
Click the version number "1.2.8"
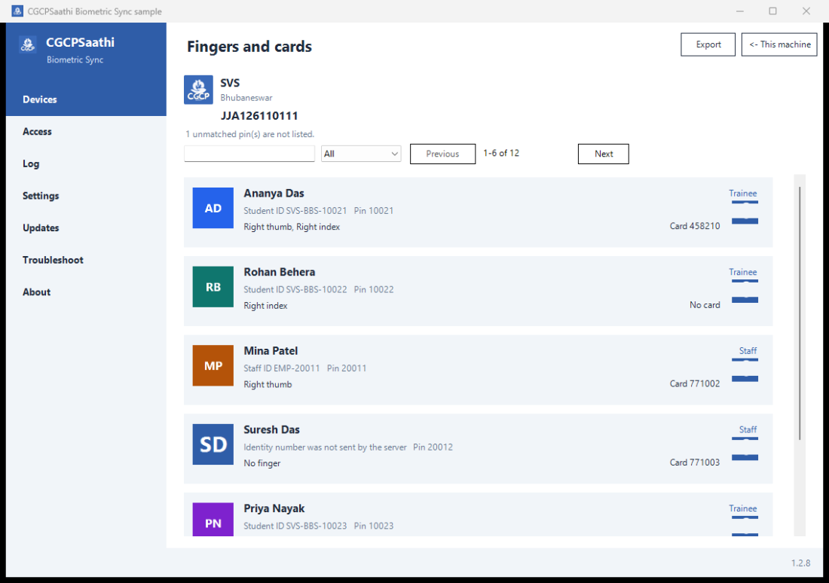(x=800, y=563)
